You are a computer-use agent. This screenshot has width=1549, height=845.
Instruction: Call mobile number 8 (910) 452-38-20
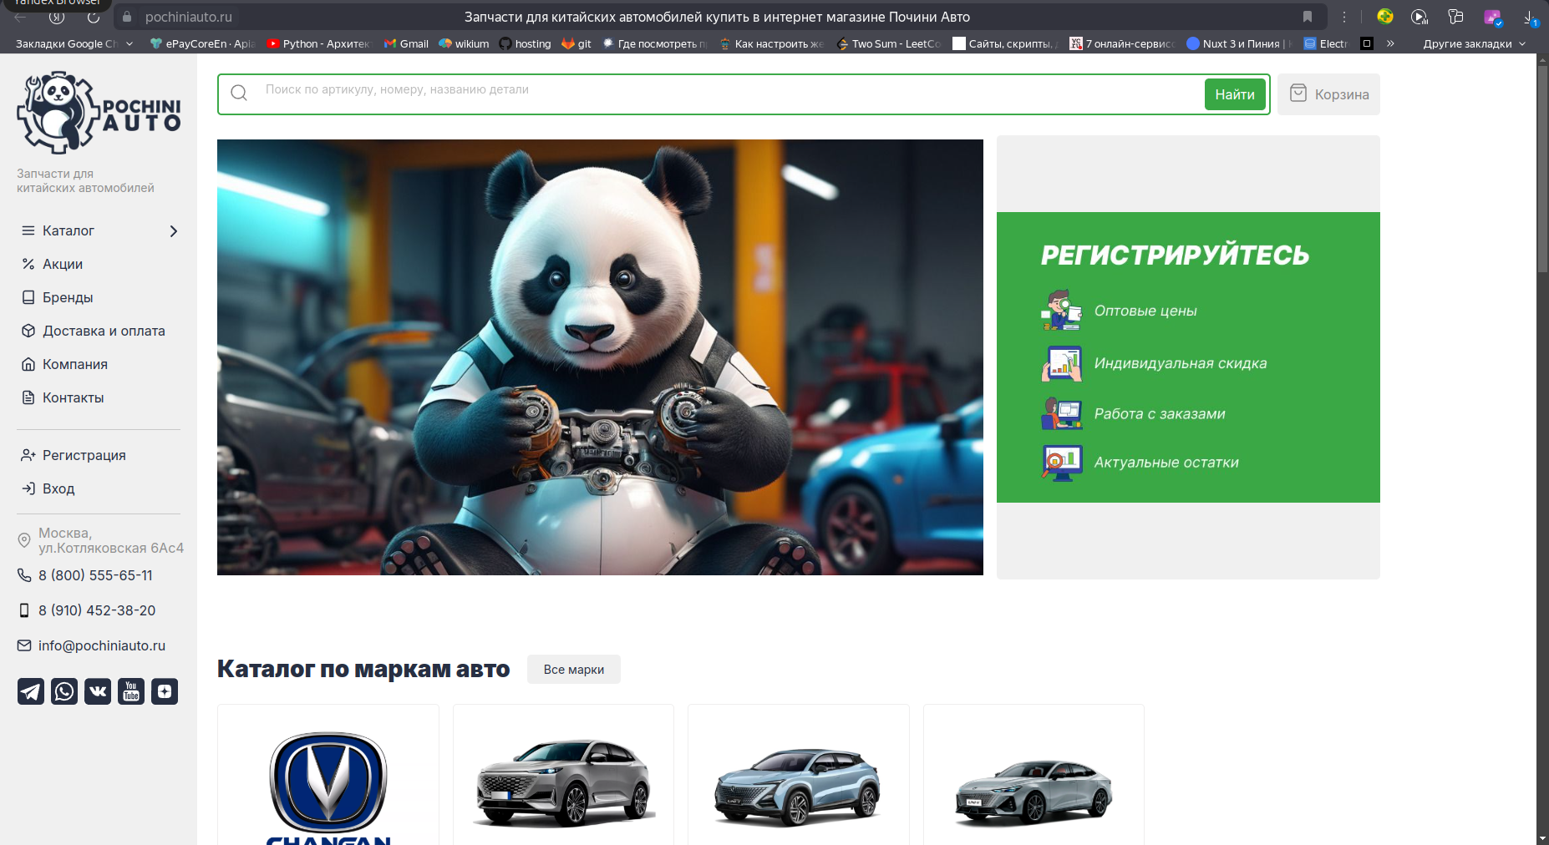pos(97,610)
